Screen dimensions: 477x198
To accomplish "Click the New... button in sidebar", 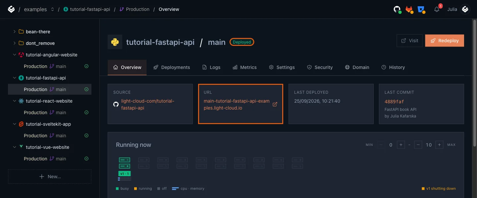I will click(50, 177).
